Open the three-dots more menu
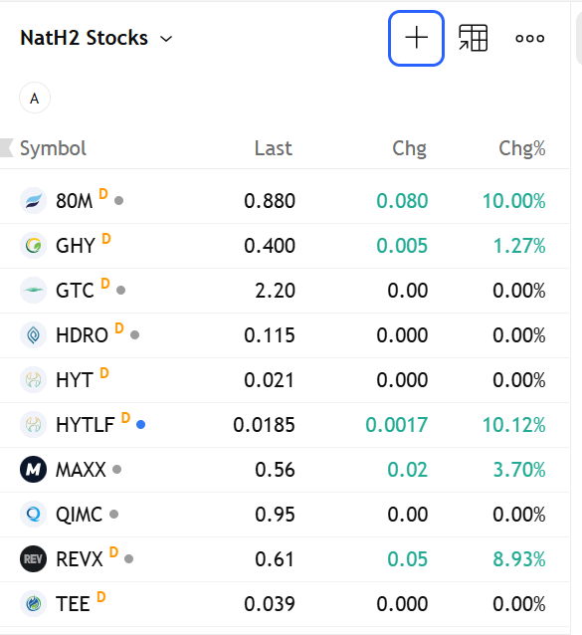 click(x=530, y=39)
